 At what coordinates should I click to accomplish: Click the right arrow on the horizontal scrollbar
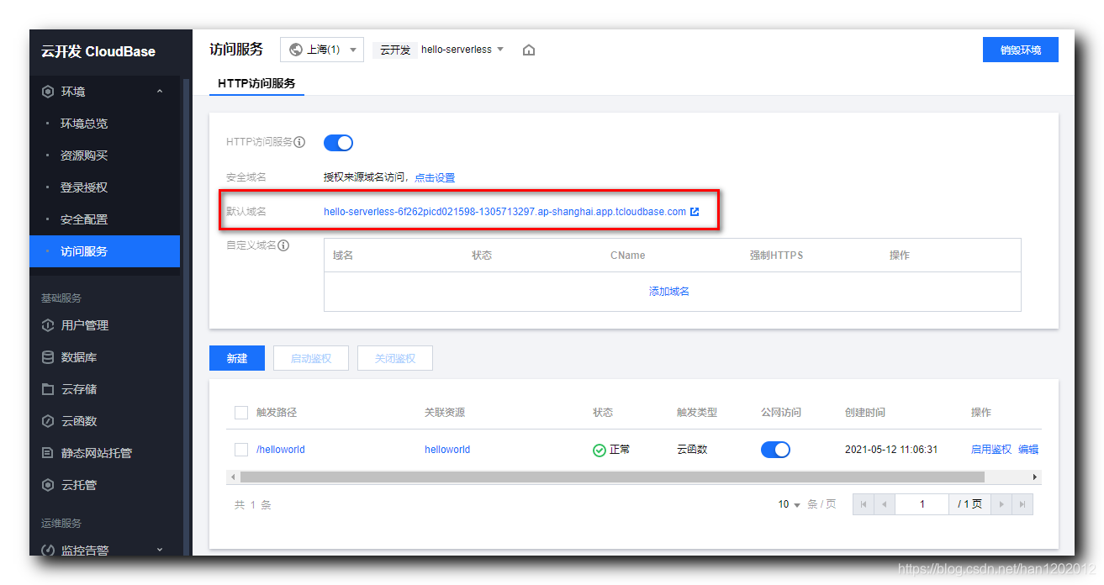click(x=1036, y=477)
